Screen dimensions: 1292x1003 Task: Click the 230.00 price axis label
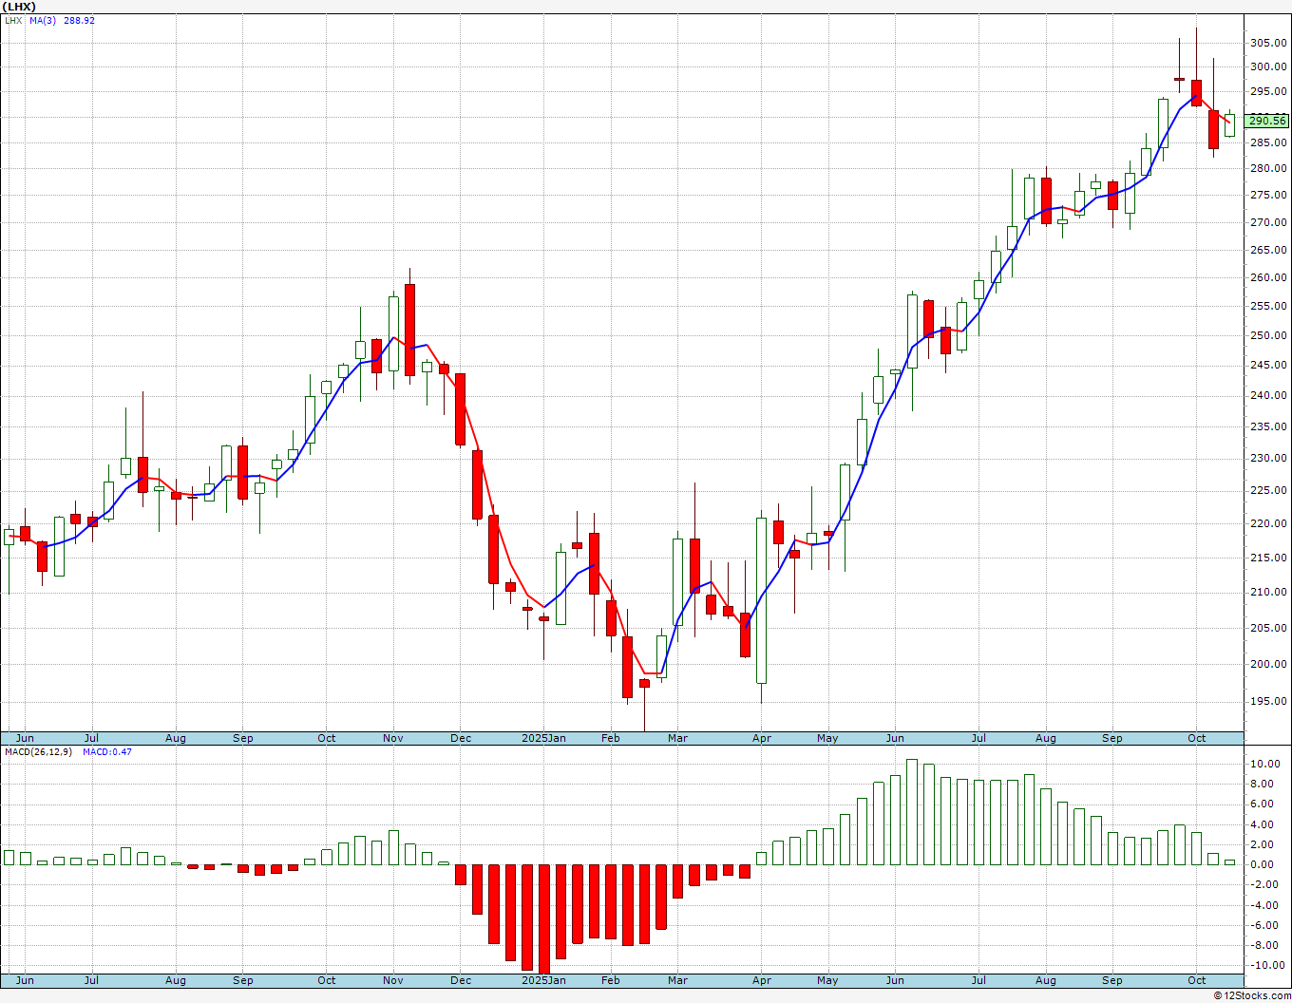1268,458
